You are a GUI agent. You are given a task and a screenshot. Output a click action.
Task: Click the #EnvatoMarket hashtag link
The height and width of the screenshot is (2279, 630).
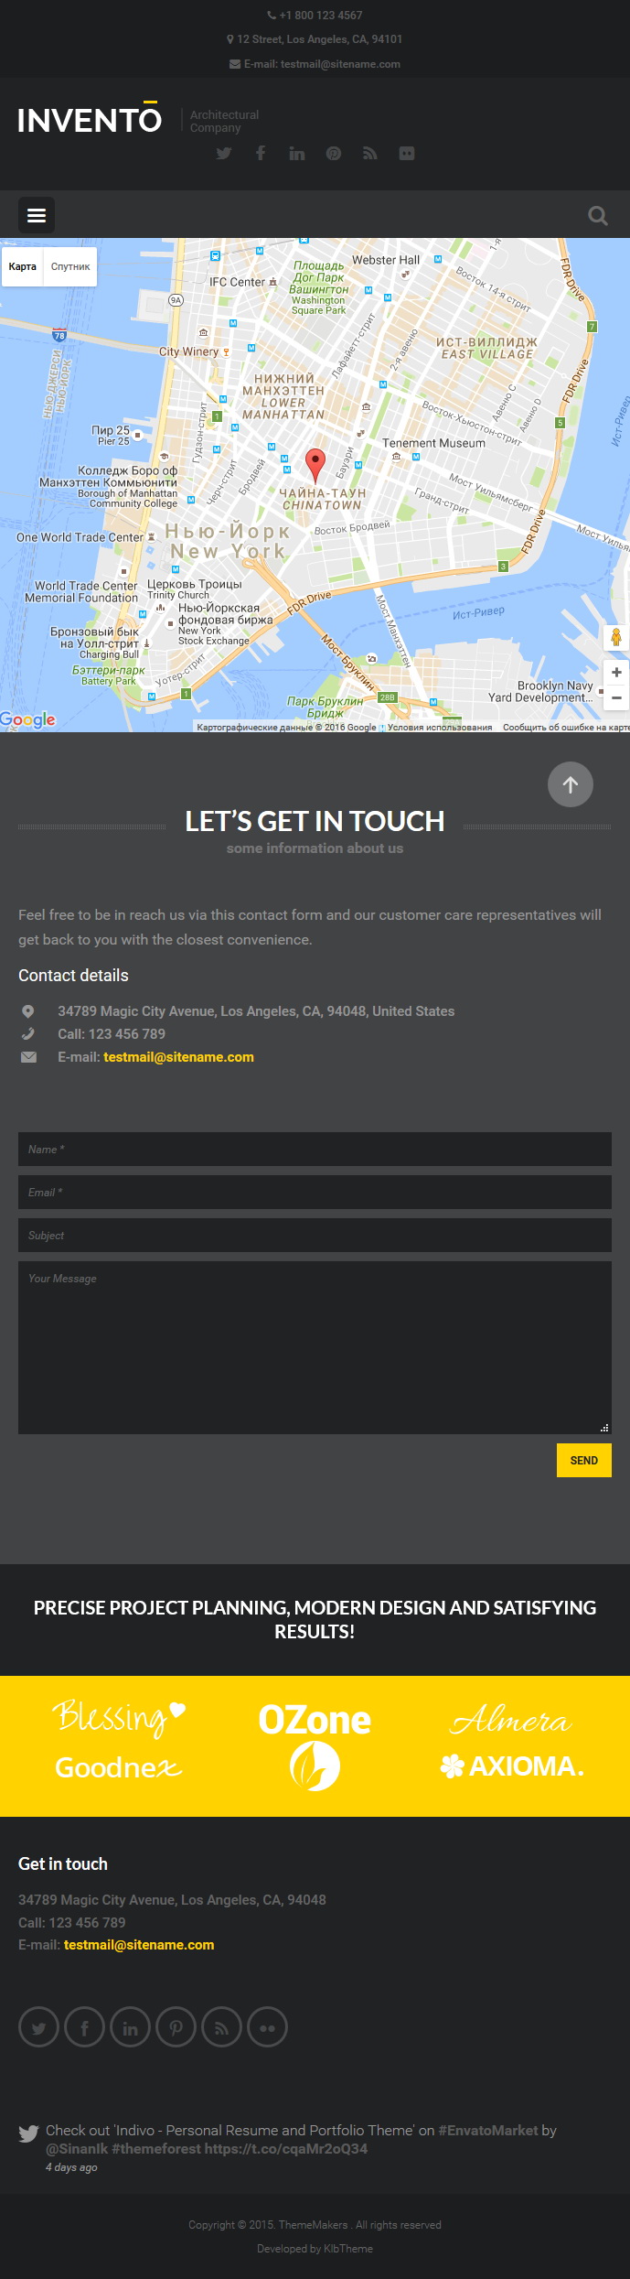click(x=488, y=2130)
